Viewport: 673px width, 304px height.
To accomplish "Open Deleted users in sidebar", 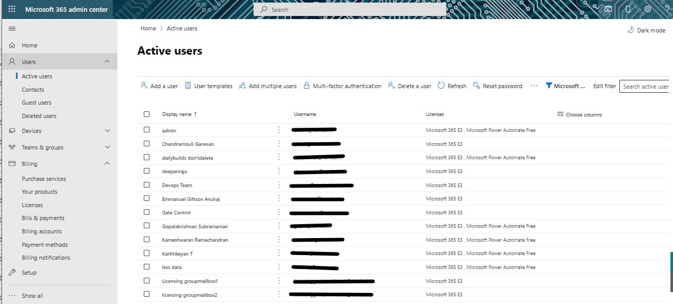I will tap(39, 116).
